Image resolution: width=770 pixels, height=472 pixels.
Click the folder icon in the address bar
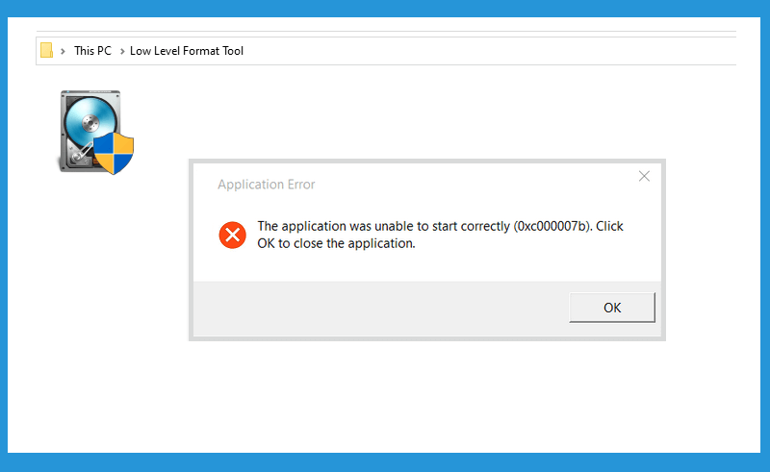pos(46,50)
